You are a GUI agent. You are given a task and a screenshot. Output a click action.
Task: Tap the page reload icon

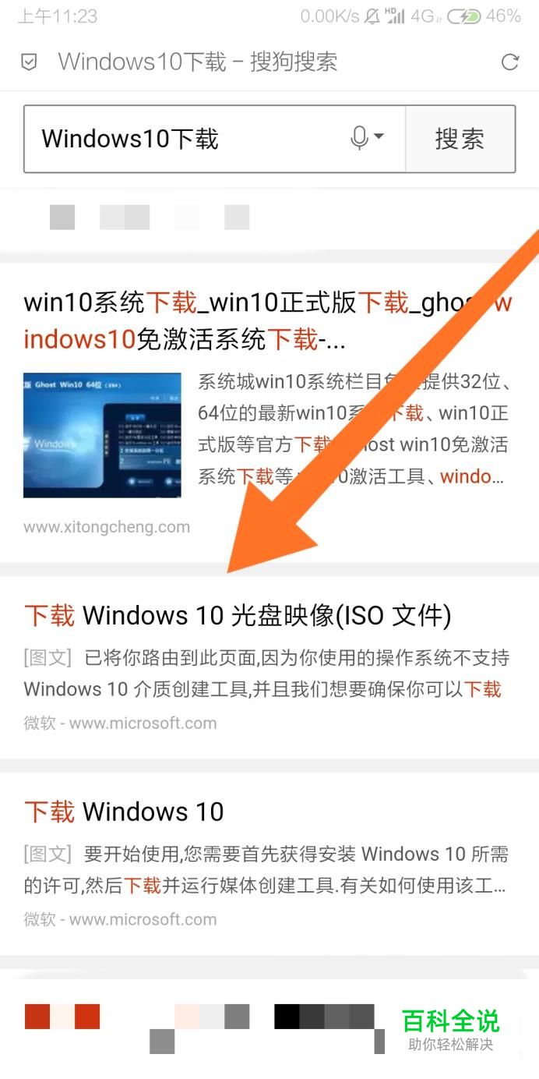(510, 62)
